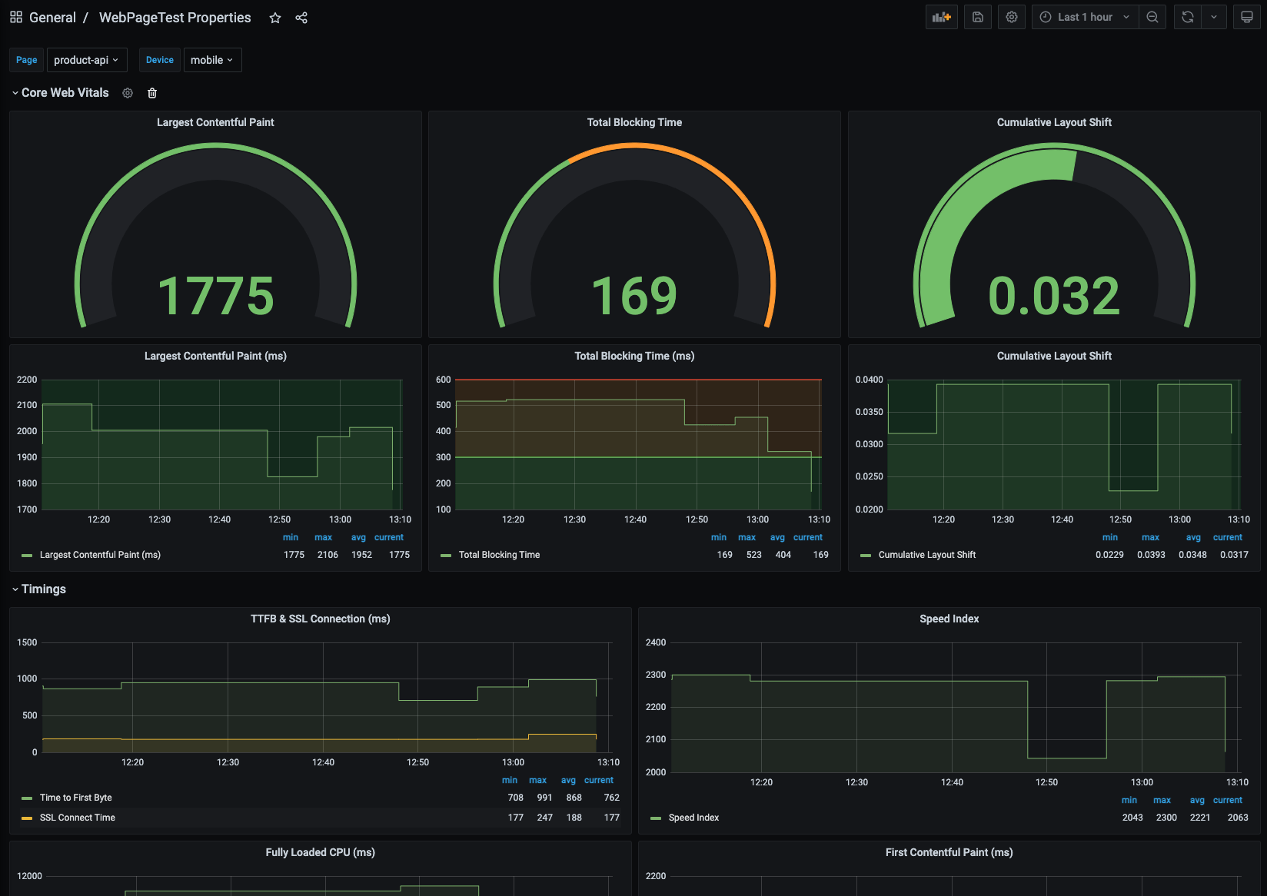Open the Page product-api dropdown

pos(87,60)
